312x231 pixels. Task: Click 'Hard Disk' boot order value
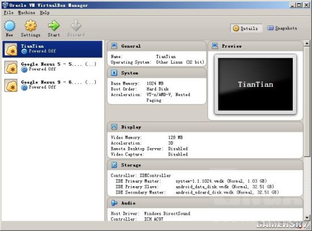(157, 89)
